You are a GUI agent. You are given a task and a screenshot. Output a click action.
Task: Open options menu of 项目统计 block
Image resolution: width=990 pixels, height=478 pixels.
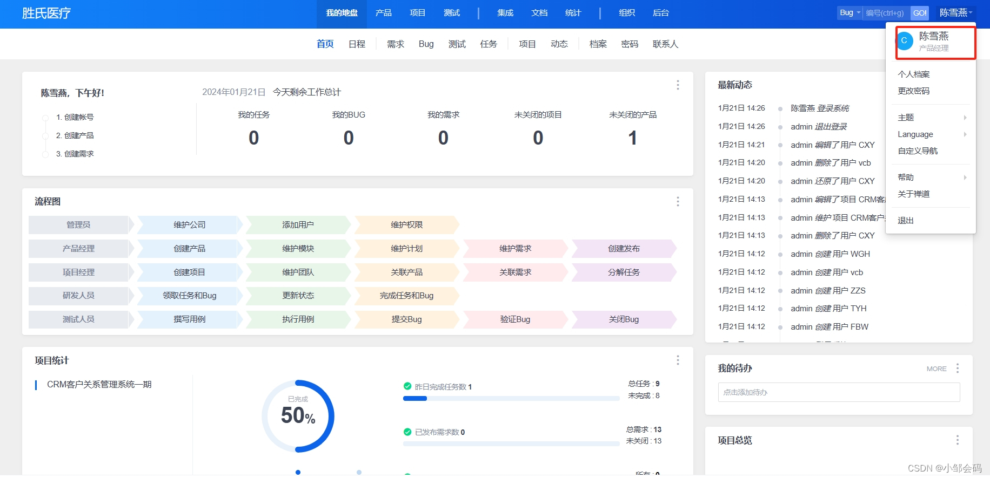coord(678,360)
